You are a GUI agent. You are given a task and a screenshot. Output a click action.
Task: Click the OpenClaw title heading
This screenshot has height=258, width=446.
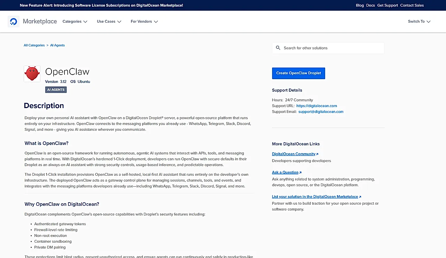click(67, 72)
